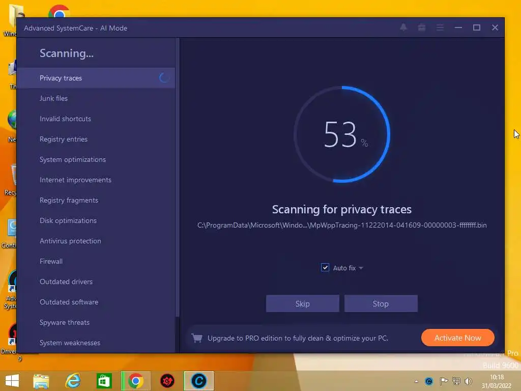Open Windows Store from the taskbar
Viewport: 521px width, 391px height.
click(x=104, y=381)
